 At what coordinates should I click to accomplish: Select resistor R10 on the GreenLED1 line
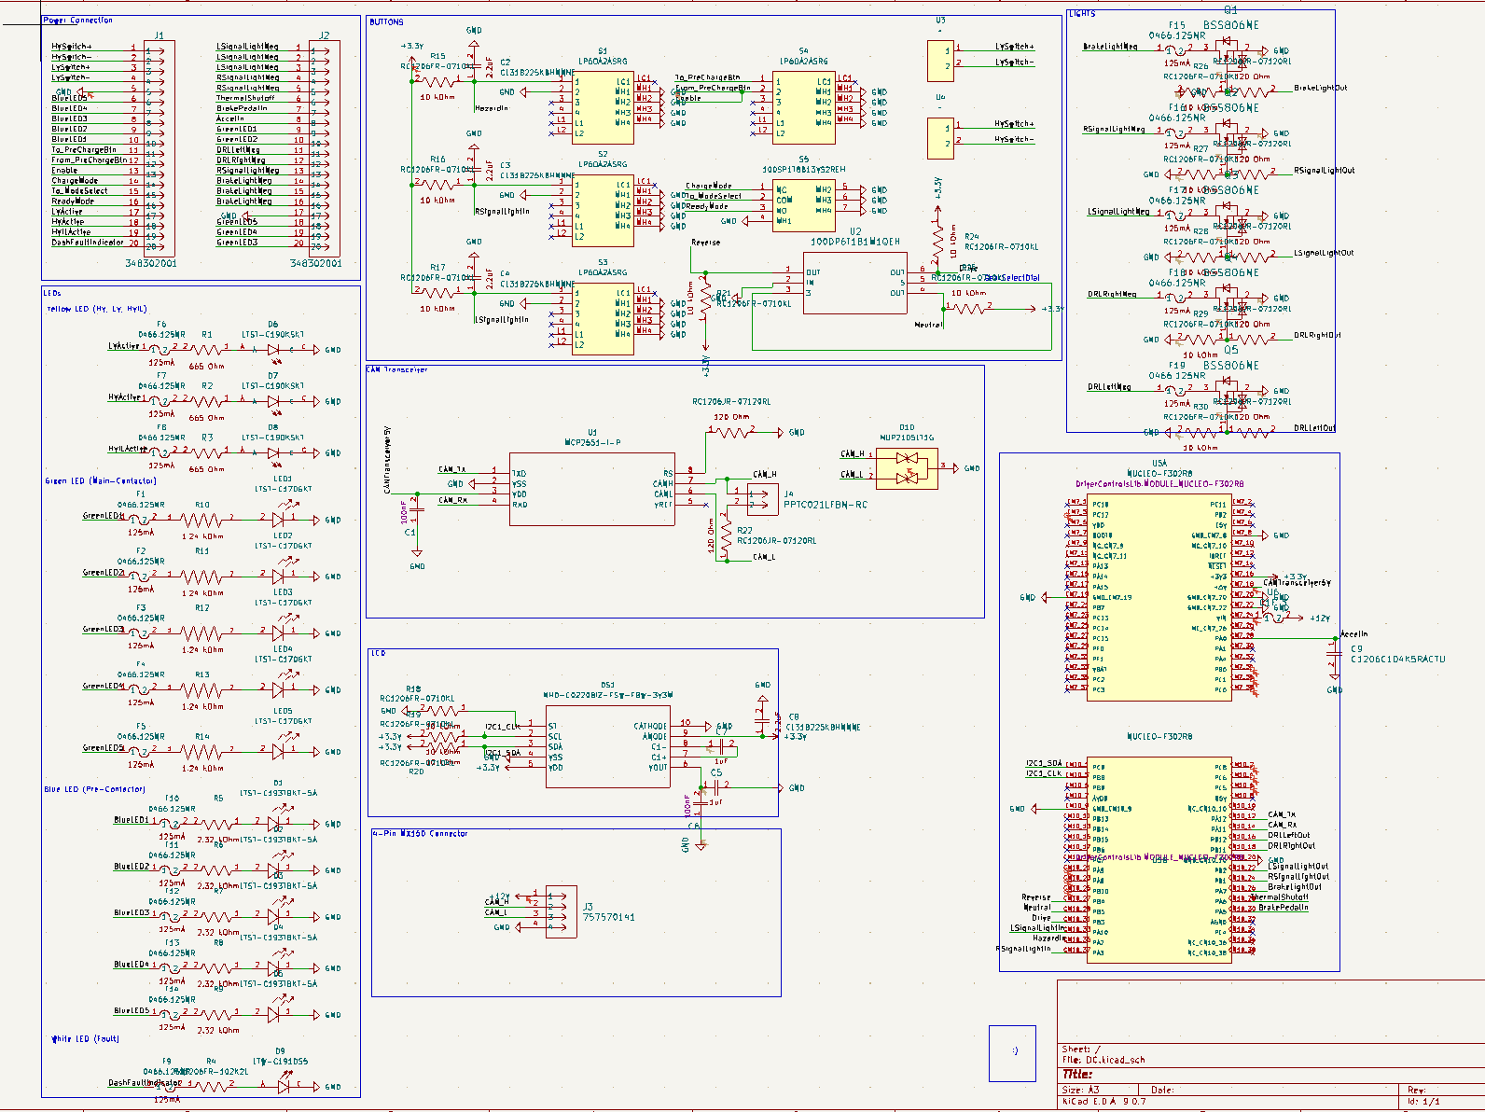tap(202, 521)
